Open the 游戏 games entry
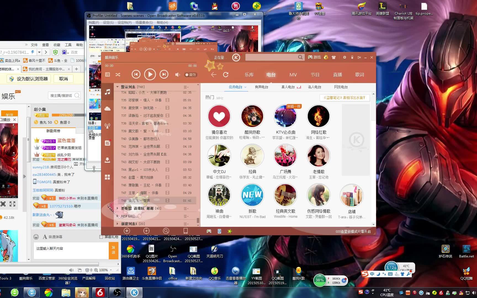 [314, 57]
